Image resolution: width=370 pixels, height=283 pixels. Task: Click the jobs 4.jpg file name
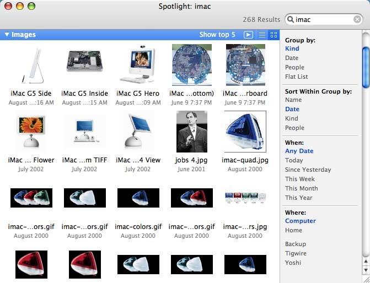[x=191, y=160]
